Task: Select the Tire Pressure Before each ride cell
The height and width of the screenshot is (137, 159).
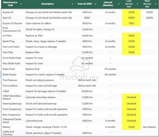Action: point(87,80)
